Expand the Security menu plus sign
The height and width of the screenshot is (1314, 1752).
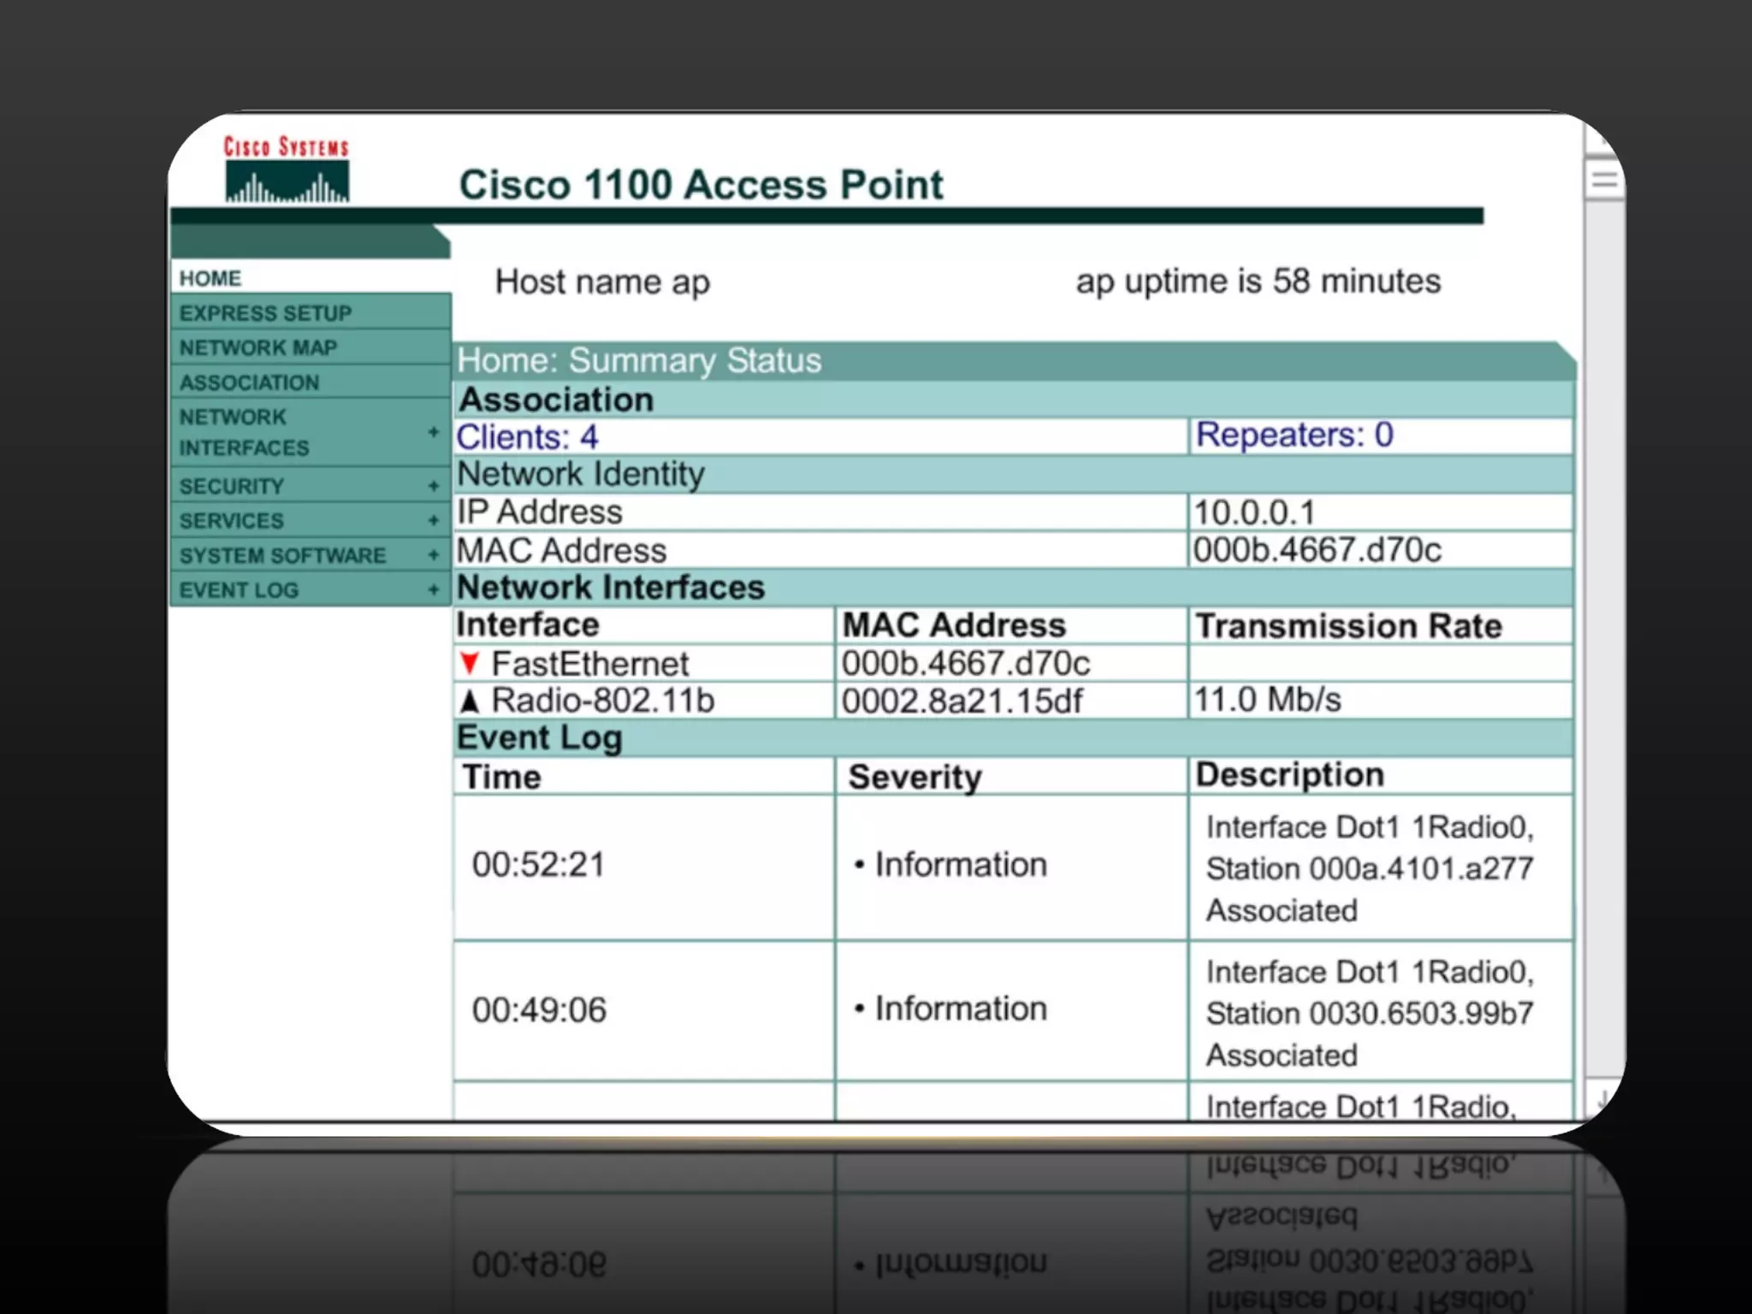click(434, 486)
